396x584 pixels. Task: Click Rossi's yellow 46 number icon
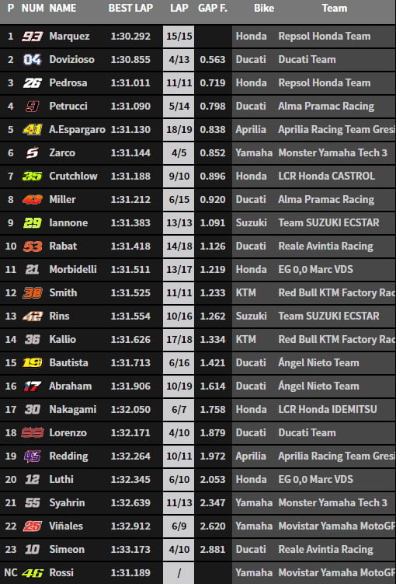(x=33, y=573)
